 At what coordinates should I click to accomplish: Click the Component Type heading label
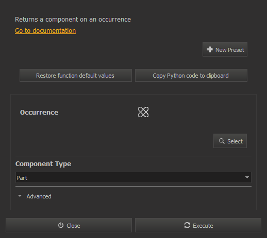tap(43, 164)
